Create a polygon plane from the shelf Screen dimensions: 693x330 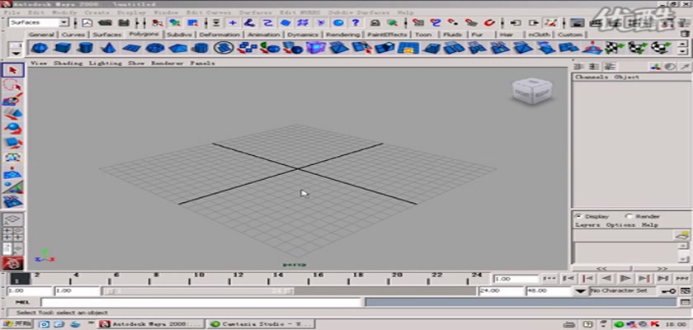pos(132,47)
